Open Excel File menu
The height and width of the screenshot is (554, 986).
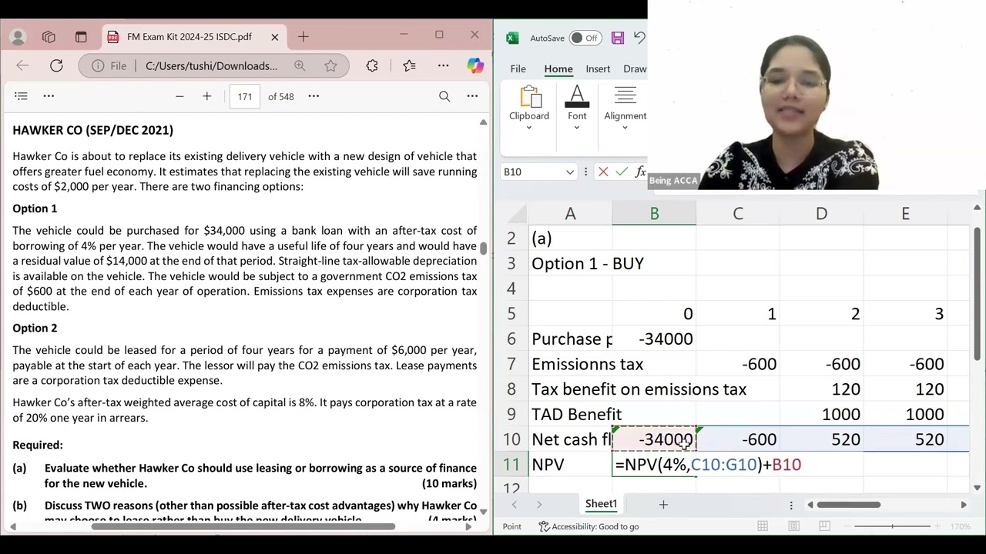(518, 69)
